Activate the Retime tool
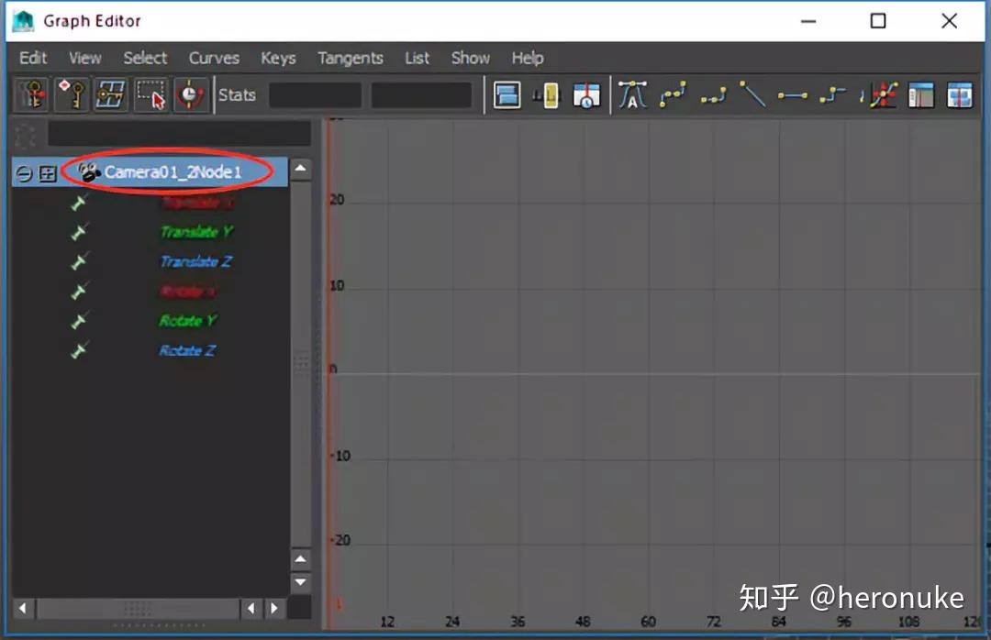Viewport: 991px width, 640px height. point(191,94)
